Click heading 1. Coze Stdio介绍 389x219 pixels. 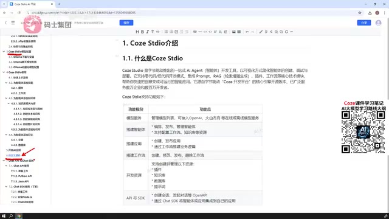click(150, 43)
